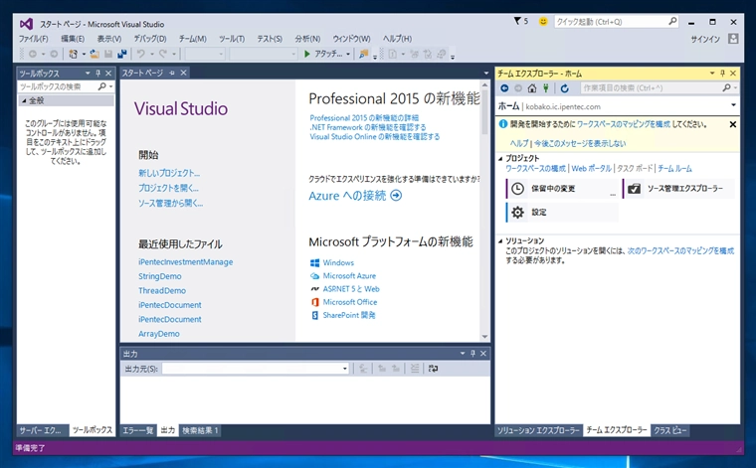The image size is (756, 468).
Task: Open the アタッチ button dropdown arrow
Action: point(348,54)
